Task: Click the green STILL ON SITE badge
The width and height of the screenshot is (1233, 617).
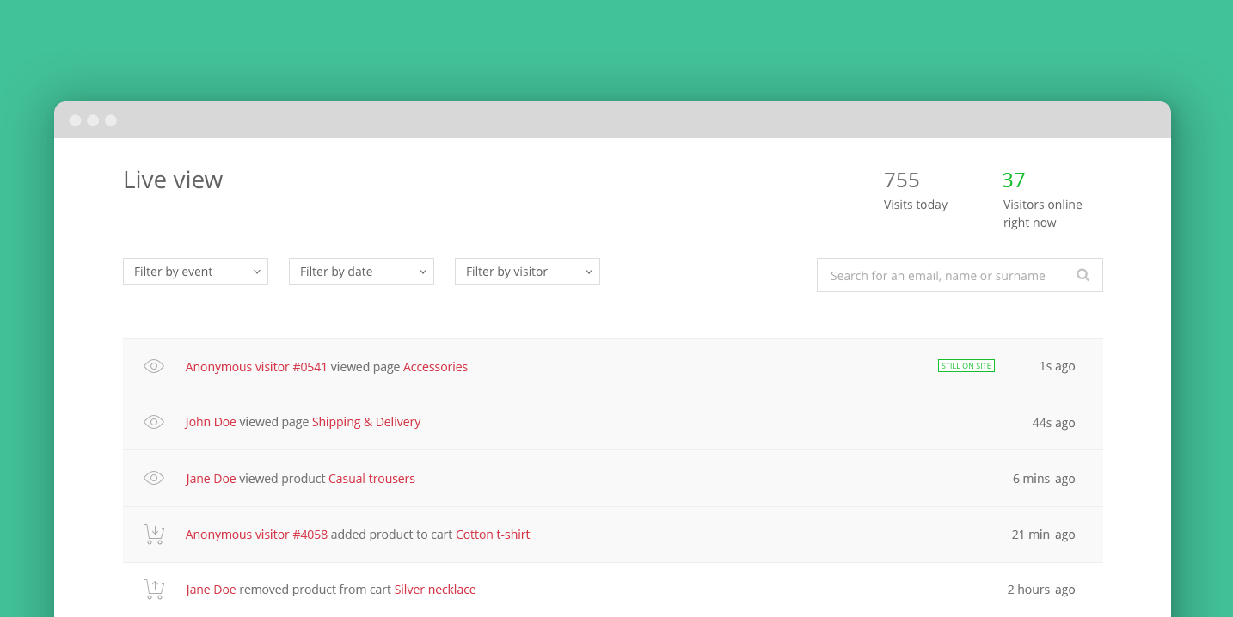Action: click(x=966, y=365)
